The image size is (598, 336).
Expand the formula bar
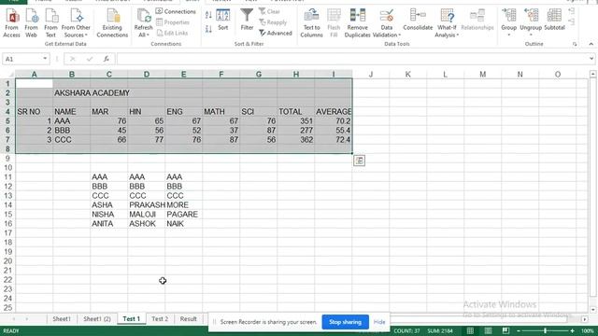click(x=591, y=59)
